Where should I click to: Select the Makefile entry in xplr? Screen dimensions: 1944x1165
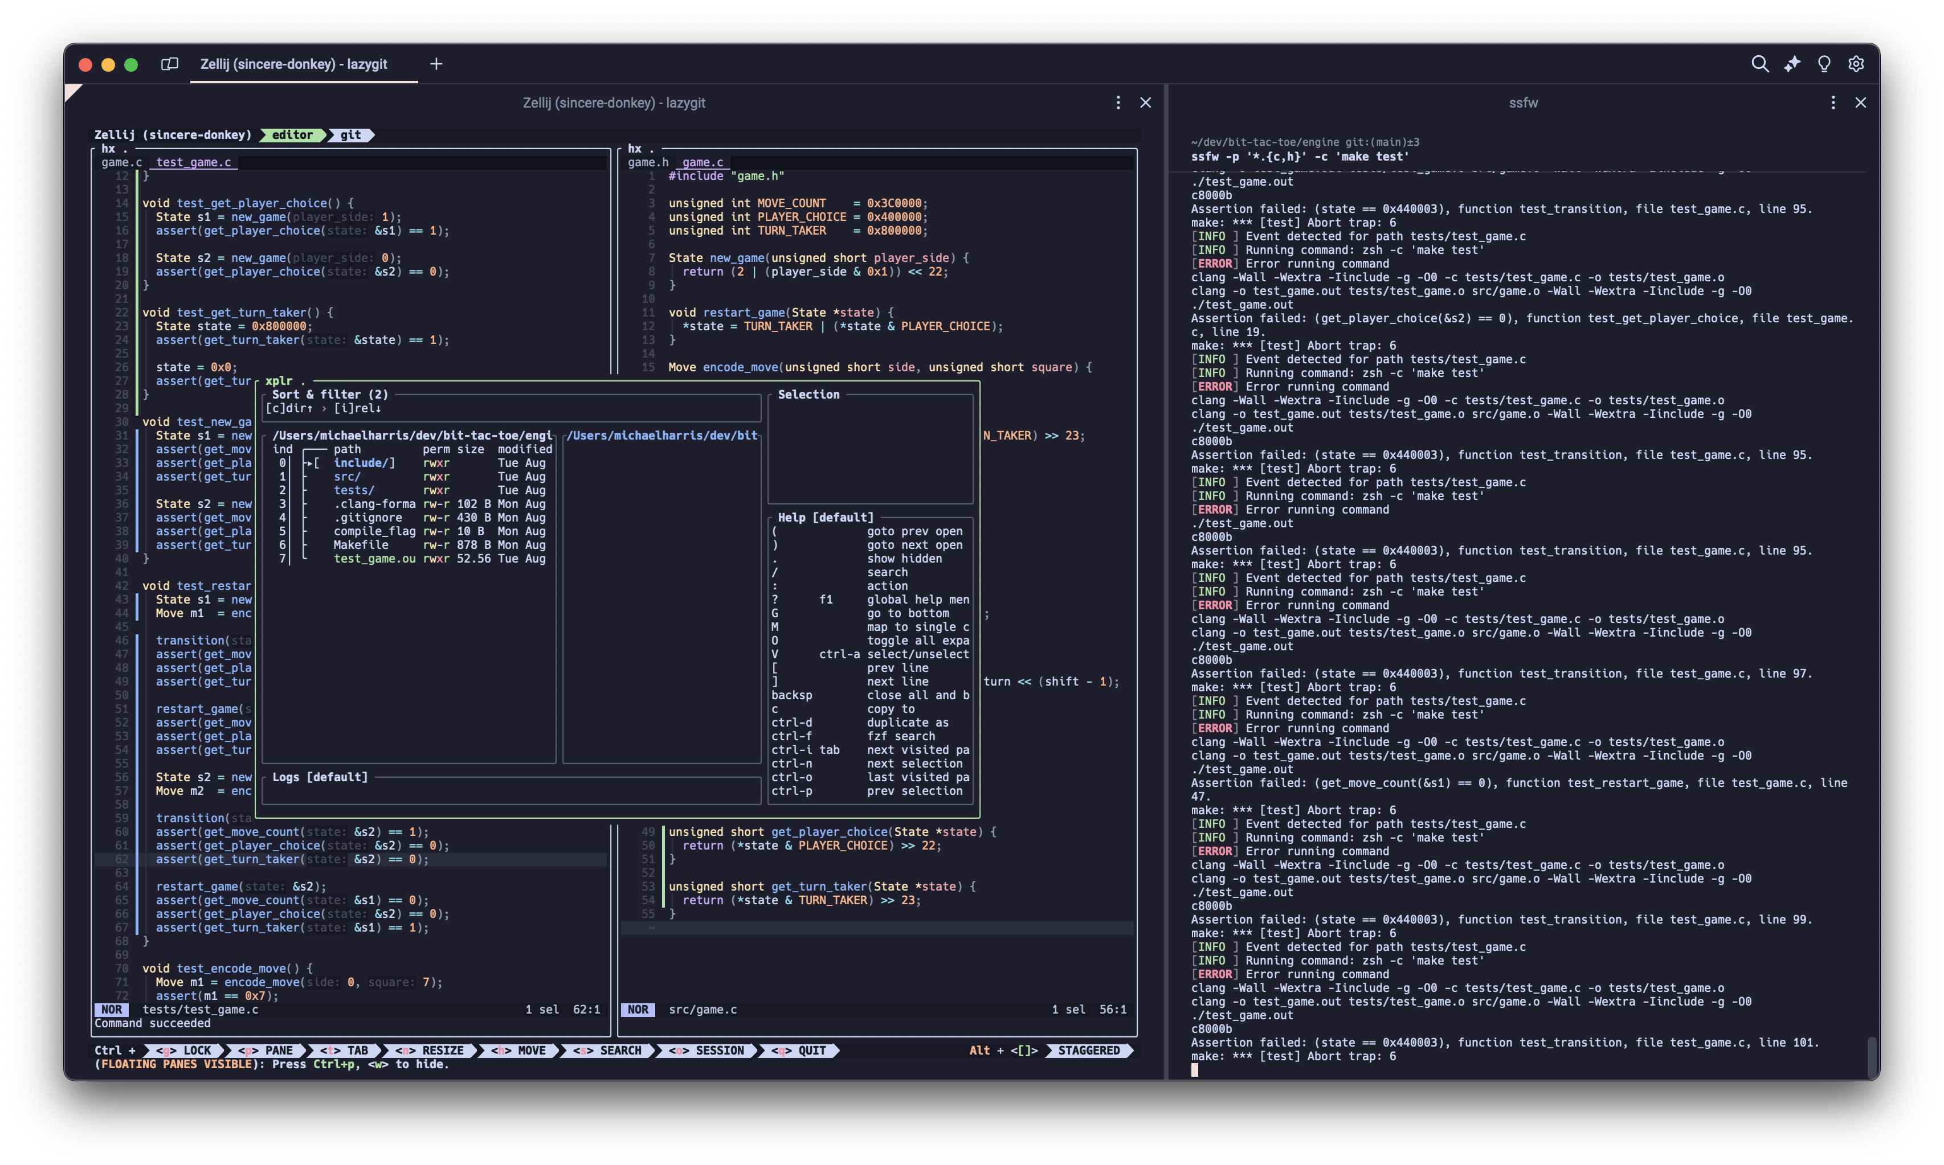361,545
